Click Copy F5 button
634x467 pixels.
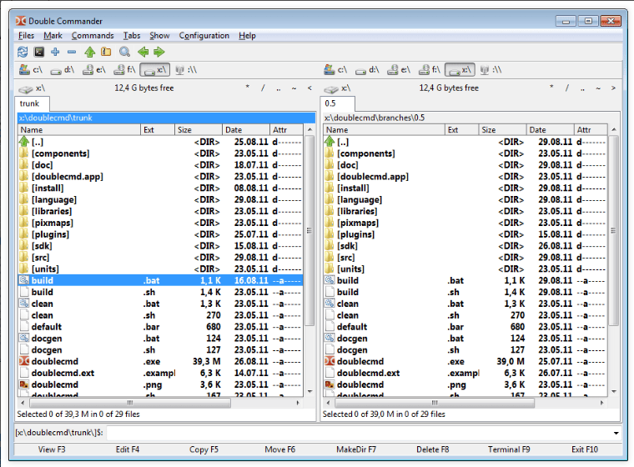(x=204, y=449)
